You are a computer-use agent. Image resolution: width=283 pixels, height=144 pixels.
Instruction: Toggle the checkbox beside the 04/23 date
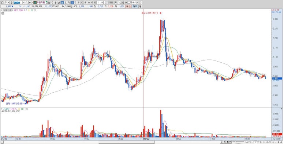129,3
